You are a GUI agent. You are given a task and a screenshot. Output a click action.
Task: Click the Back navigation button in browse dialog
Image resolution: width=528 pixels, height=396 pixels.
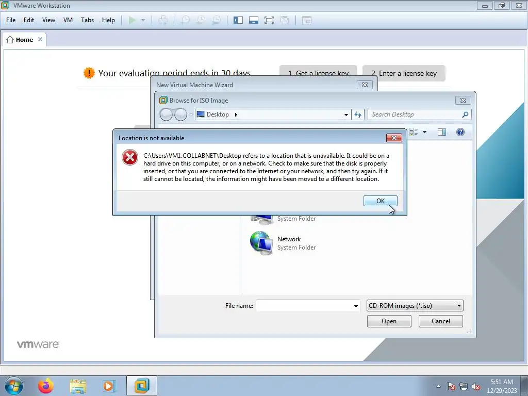166,114
